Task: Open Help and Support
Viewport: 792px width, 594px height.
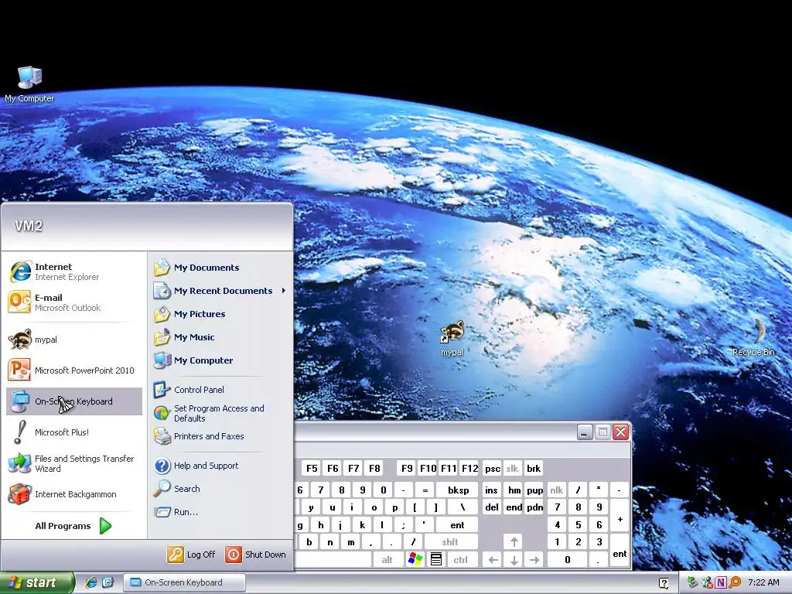Action: pos(220,466)
